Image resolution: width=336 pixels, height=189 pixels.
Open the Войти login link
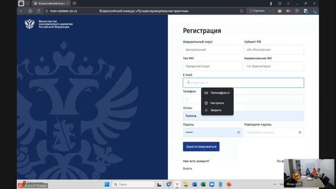tap(187, 169)
